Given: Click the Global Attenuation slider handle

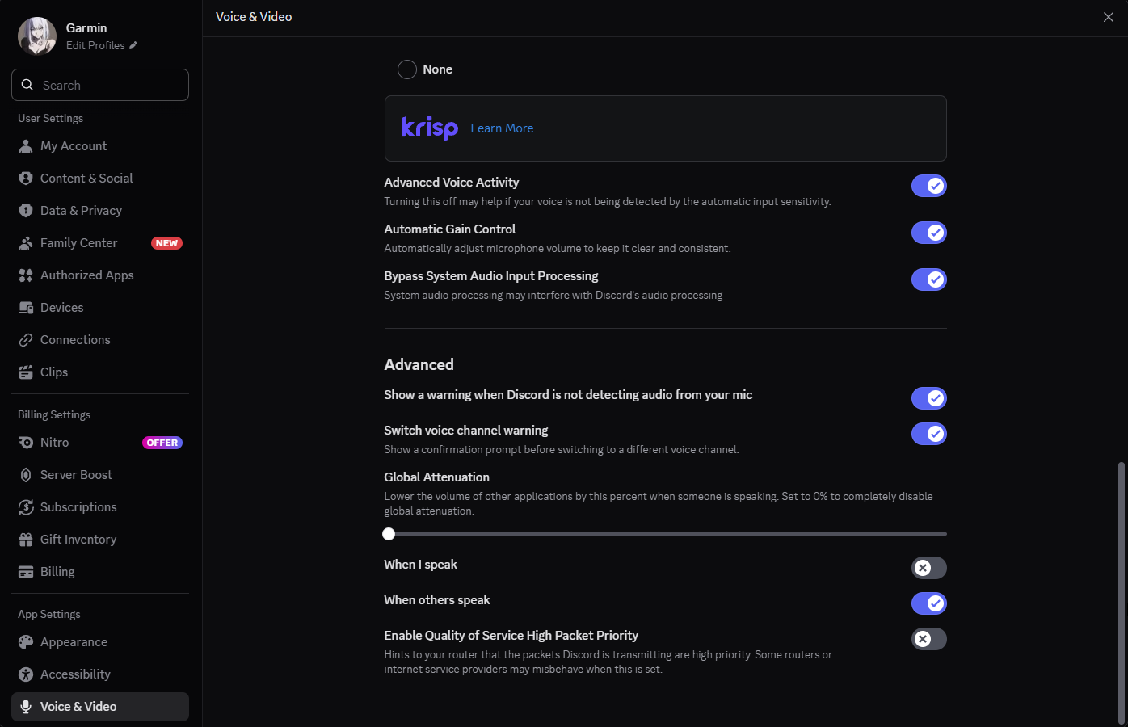Looking at the screenshot, I should (x=389, y=534).
